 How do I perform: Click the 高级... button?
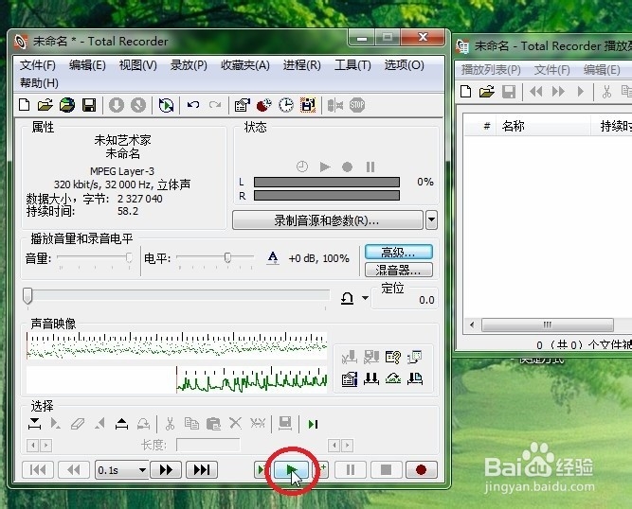pyautogui.click(x=399, y=253)
